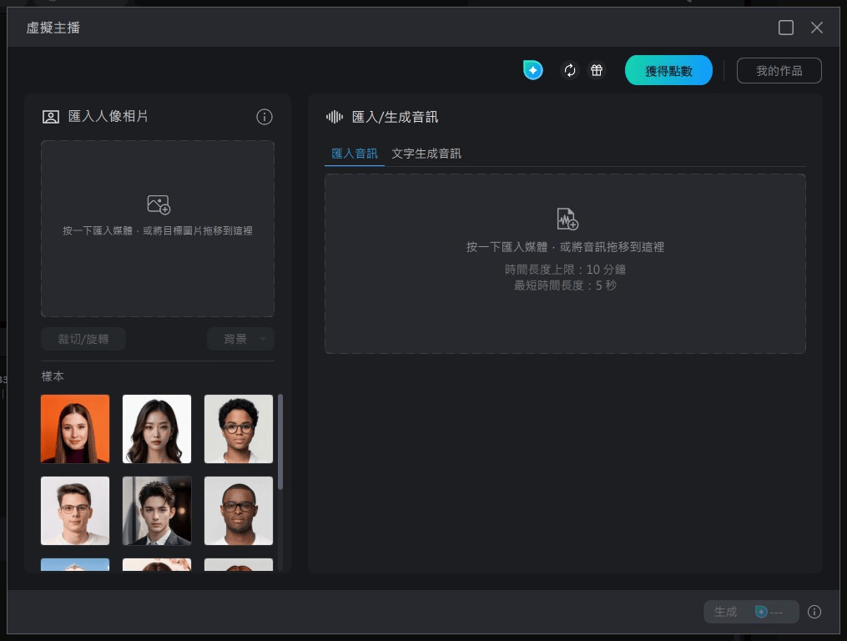Click the audio drag-and-drop upload area
Viewport: 847px width, 641px height.
click(x=565, y=264)
